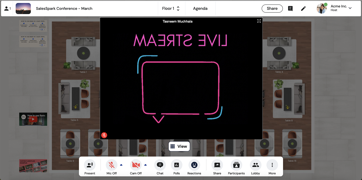The height and width of the screenshot is (180, 362).
Task: Open the Lobby panel
Action: pos(255,165)
